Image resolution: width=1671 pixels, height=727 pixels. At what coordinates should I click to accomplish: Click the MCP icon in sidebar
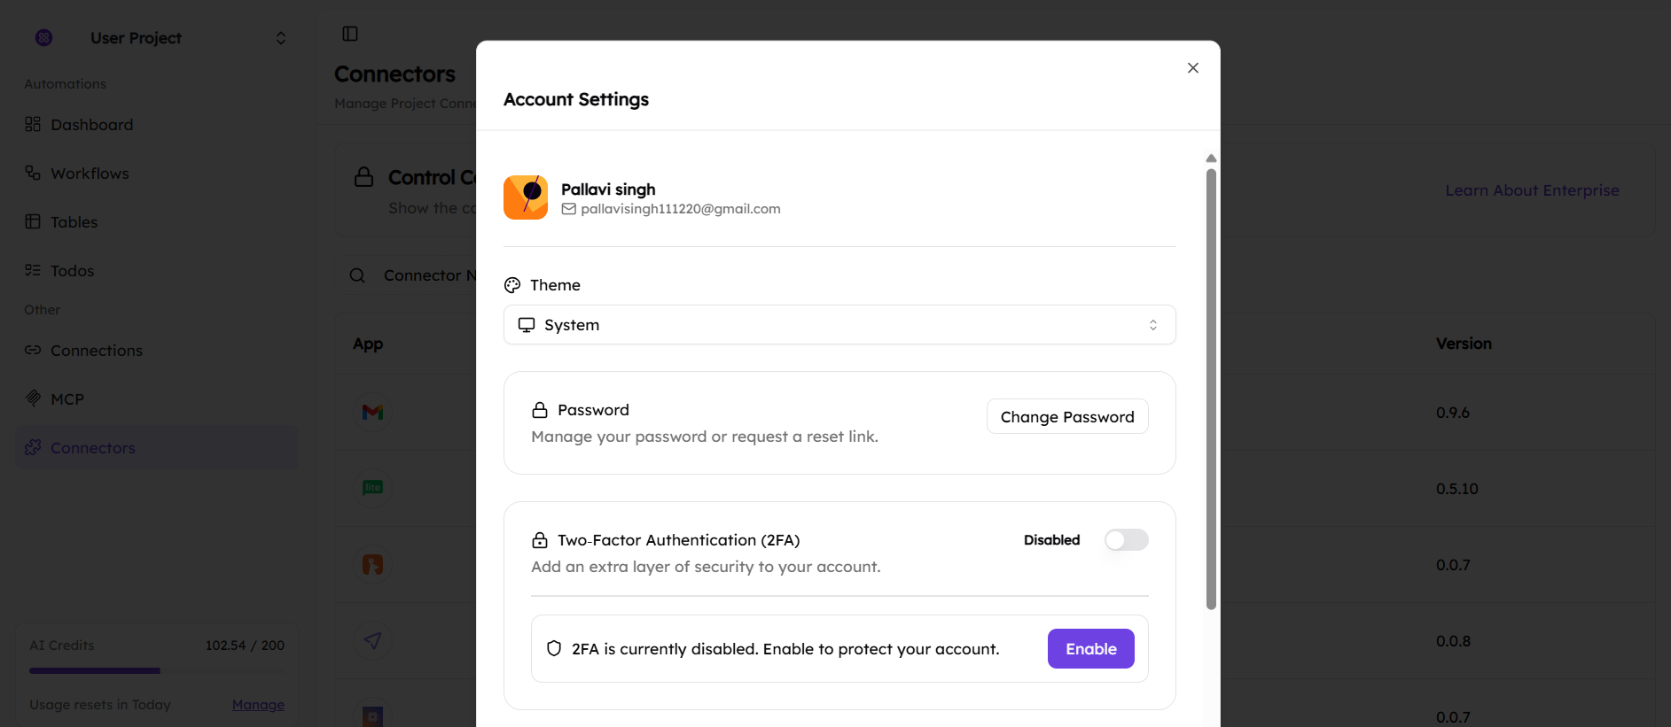pyautogui.click(x=33, y=398)
